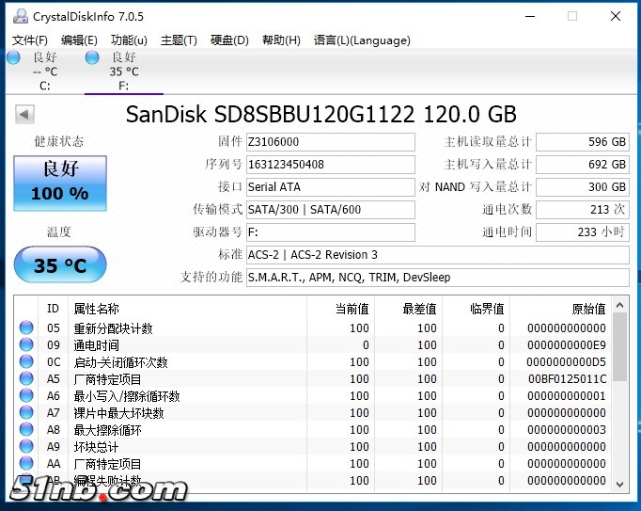Click the interface field Serial ATA
This screenshot has width=641, height=511.
tap(331, 187)
